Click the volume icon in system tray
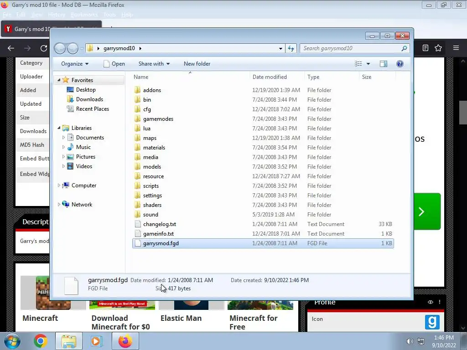The image size is (467, 350). click(410, 341)
